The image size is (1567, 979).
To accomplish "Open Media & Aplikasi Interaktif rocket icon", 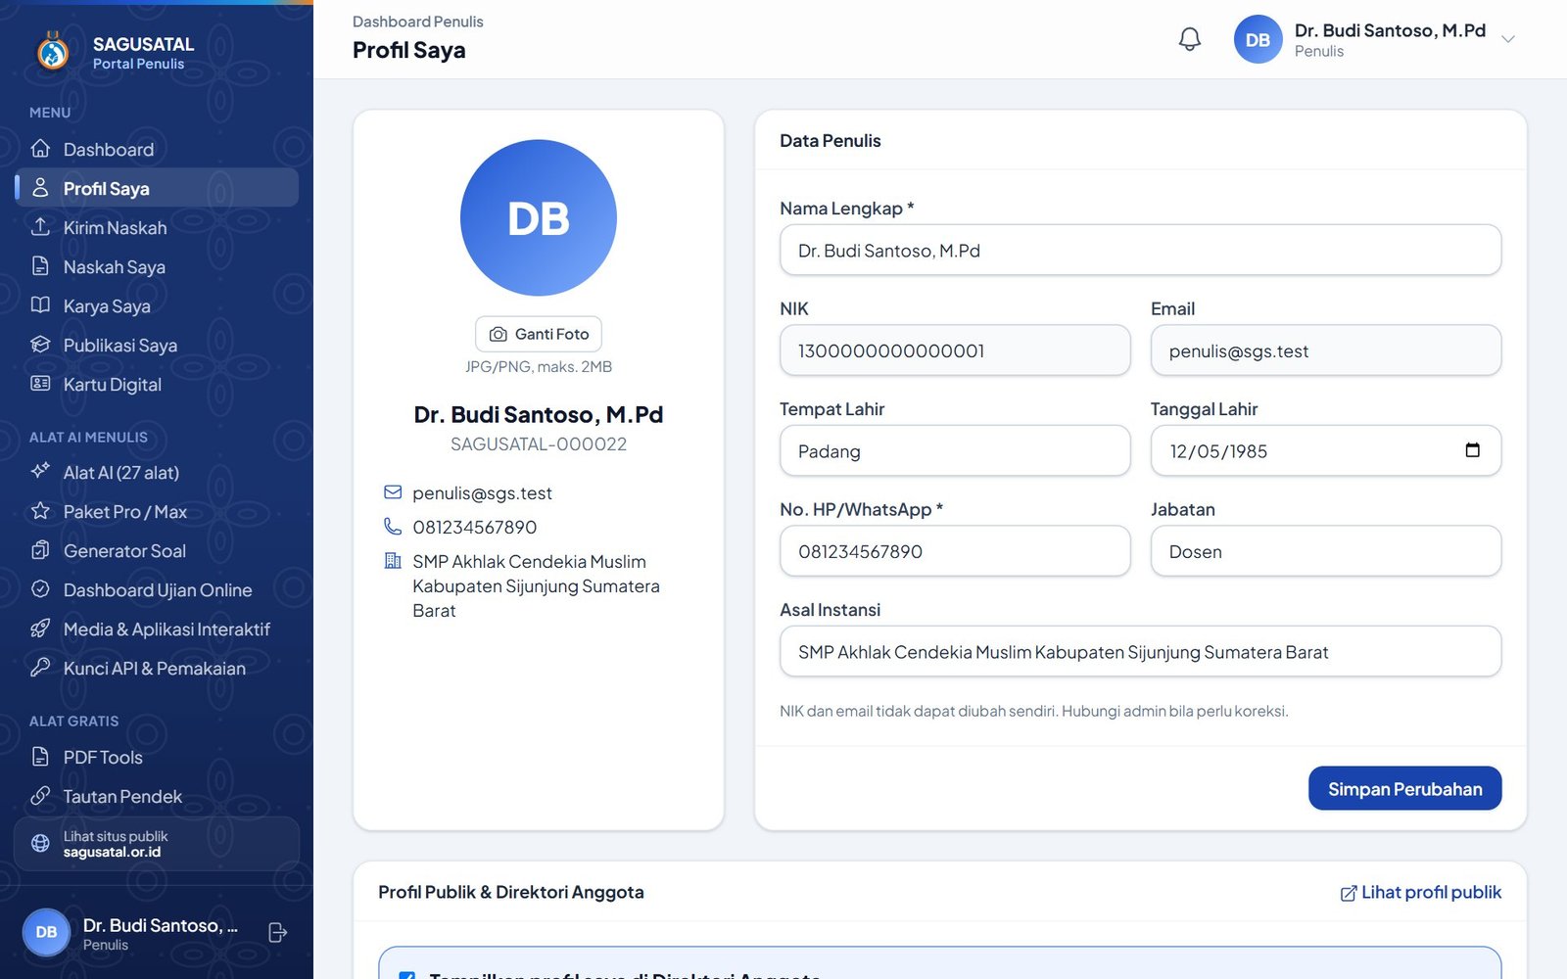I will tap(40, 629).
